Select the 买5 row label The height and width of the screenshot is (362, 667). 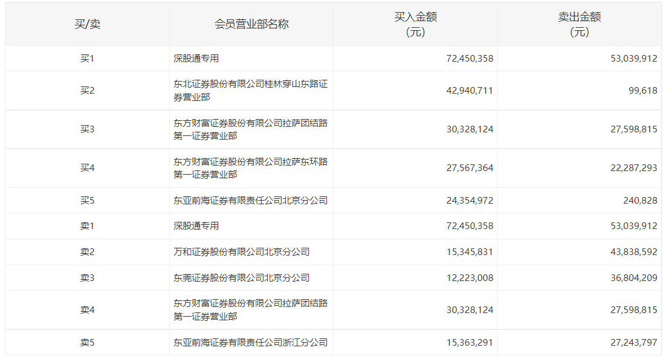click(x=87, y=201)
